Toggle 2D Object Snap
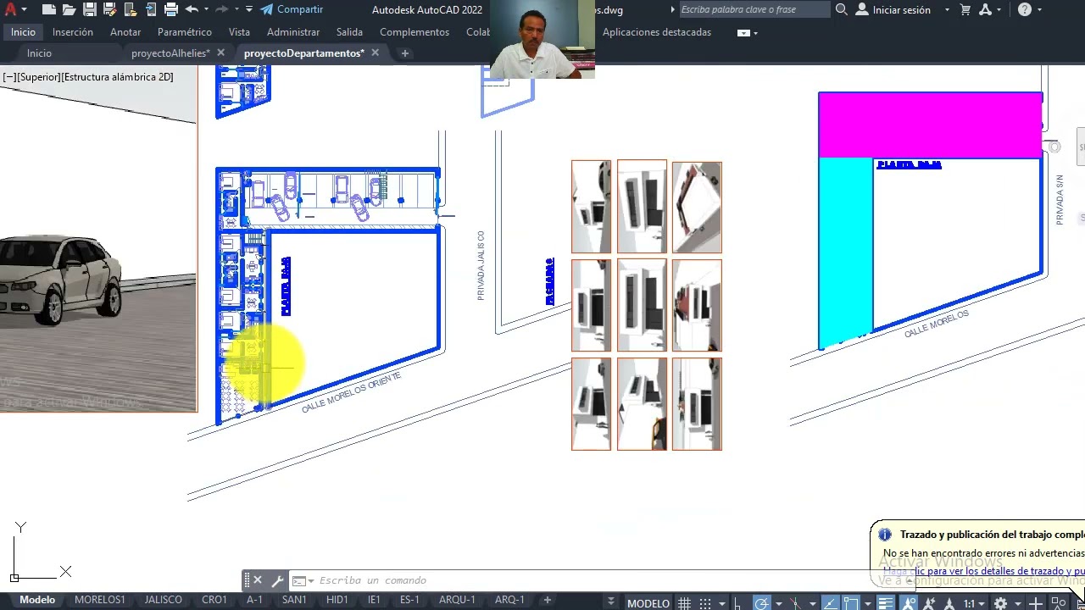The height and width of the screenshot is (610, 1085). (851, 603)
